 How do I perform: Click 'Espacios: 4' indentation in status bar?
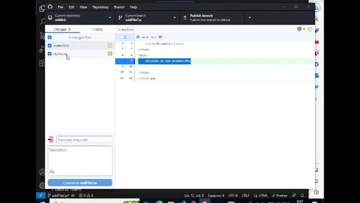pyautogui.click(x=216, y=196)
